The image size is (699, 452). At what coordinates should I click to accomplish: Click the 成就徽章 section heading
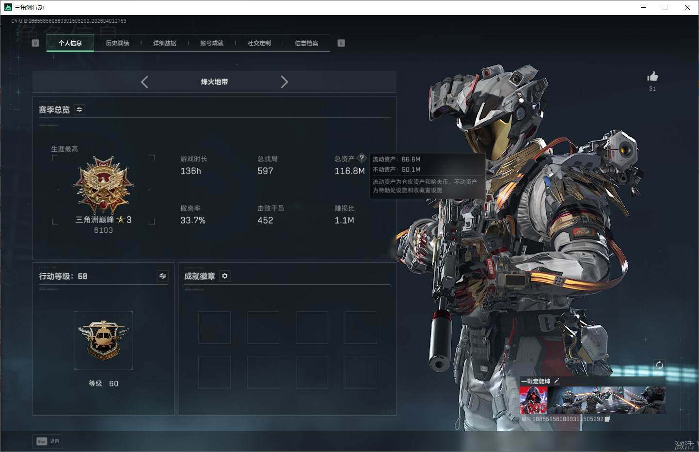tap(200, 276)
